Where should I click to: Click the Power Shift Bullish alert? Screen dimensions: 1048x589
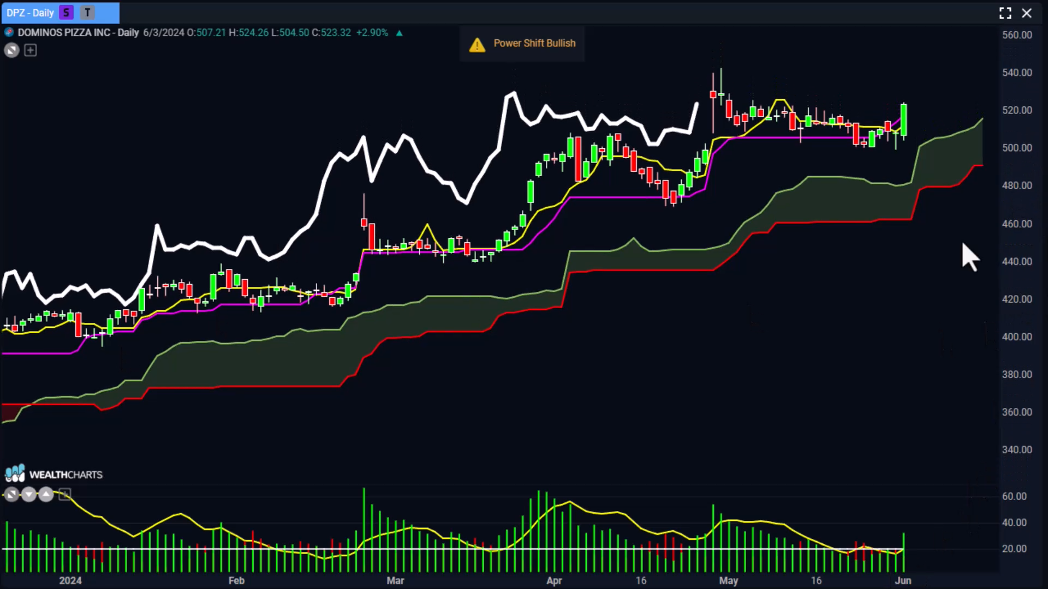point(534,43)
